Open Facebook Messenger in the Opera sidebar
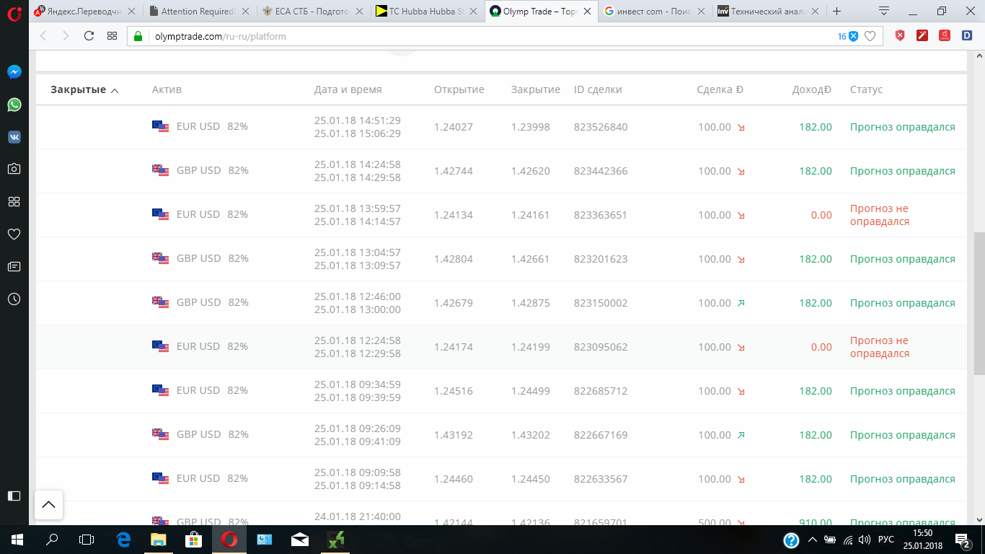Screen dimensions: 985x554 tap(14, 72)
